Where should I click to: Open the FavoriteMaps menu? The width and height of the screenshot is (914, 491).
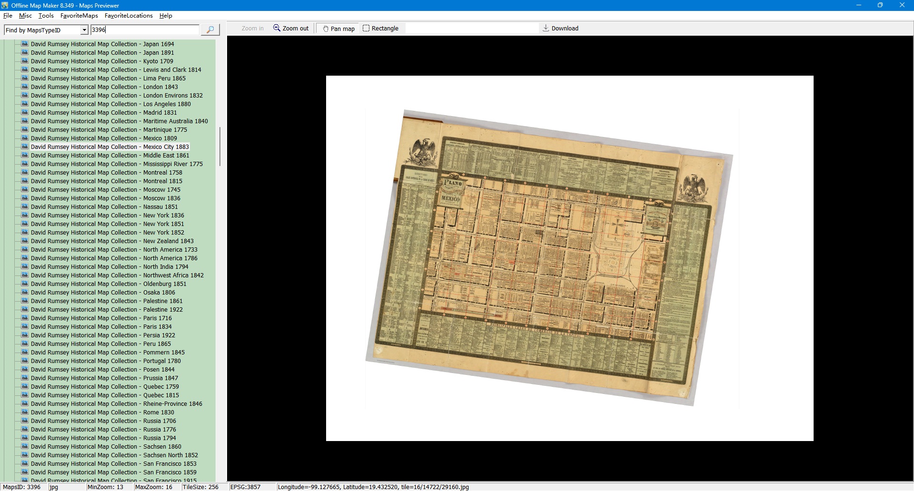pos(79,16)
